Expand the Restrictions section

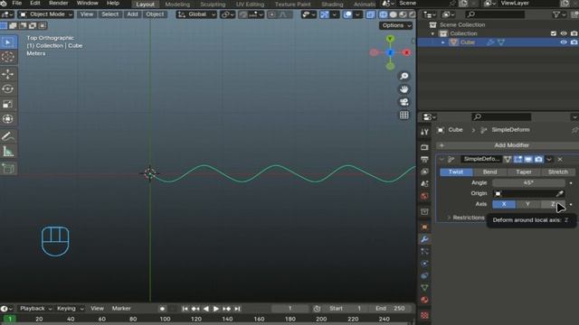tap(465, 218)
